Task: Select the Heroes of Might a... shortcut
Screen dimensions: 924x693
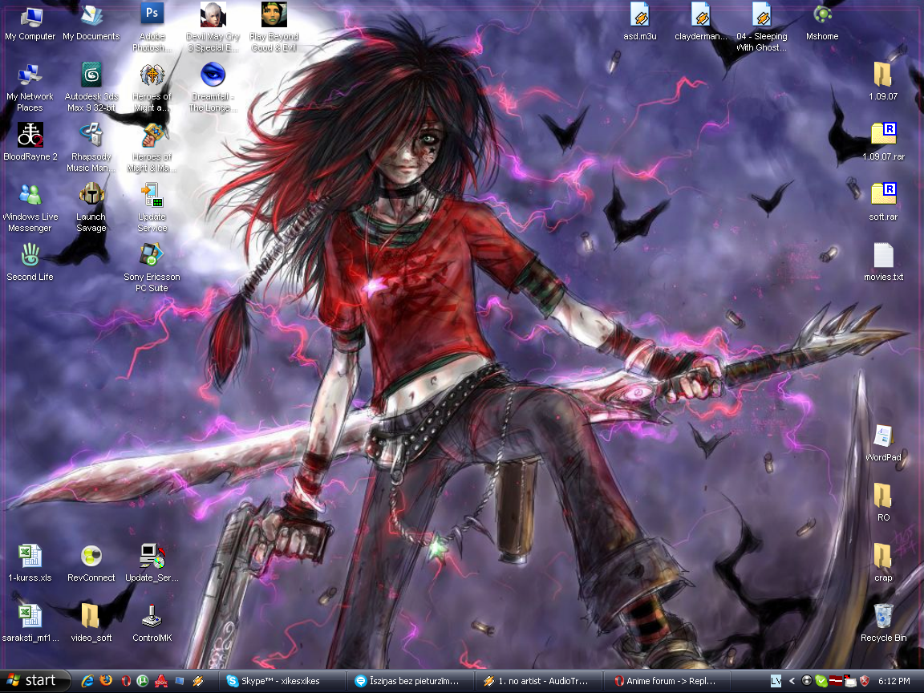Action: pyautogui.click(x=152, y=87)
